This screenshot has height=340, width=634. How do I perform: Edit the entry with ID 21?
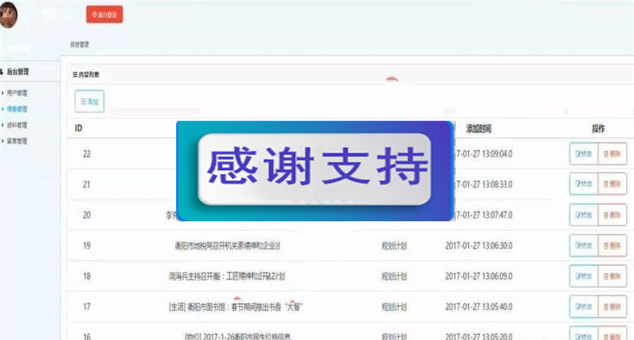coord(583,184)
